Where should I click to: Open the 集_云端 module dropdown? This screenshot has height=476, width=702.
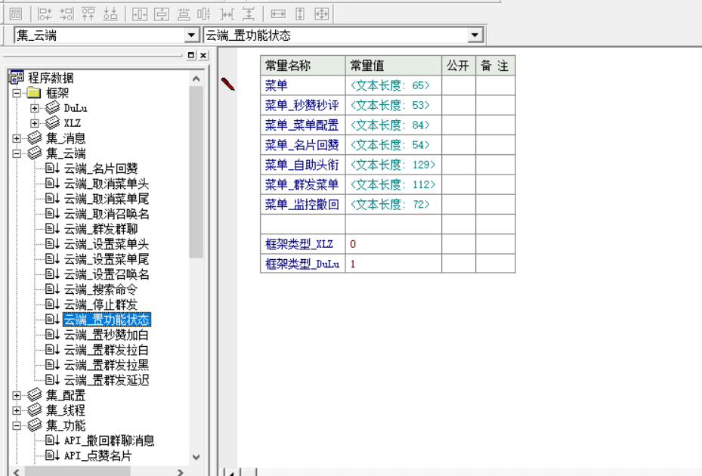pos(192,36)
